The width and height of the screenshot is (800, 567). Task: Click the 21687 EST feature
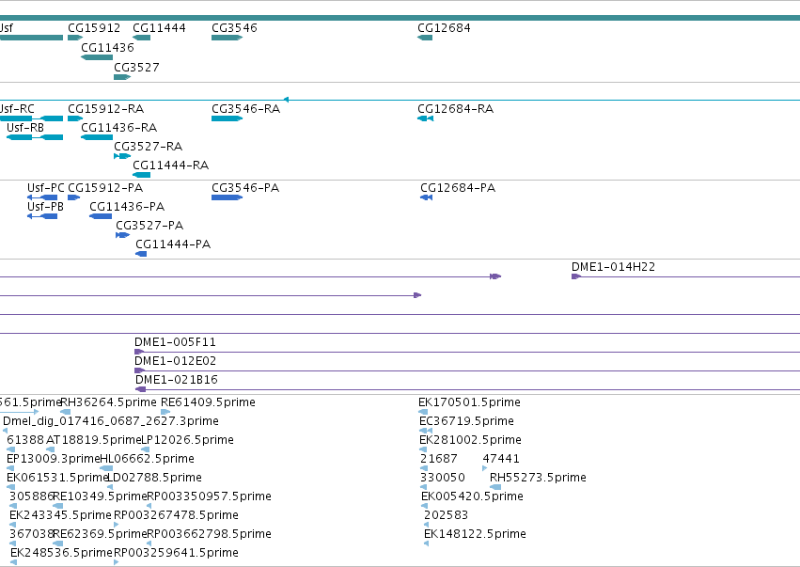(424, 468)
